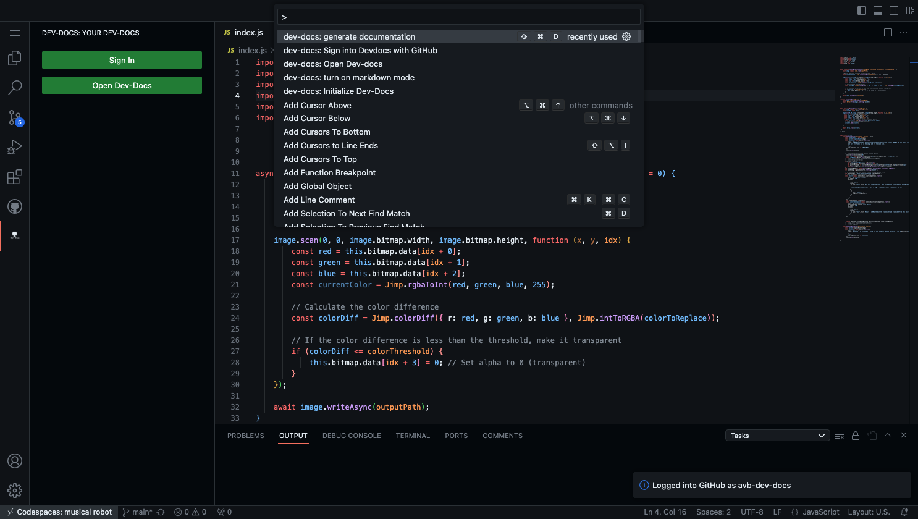Click the command palette input field
The height and width of the screenshot is (519, 918).
[458, 17]
